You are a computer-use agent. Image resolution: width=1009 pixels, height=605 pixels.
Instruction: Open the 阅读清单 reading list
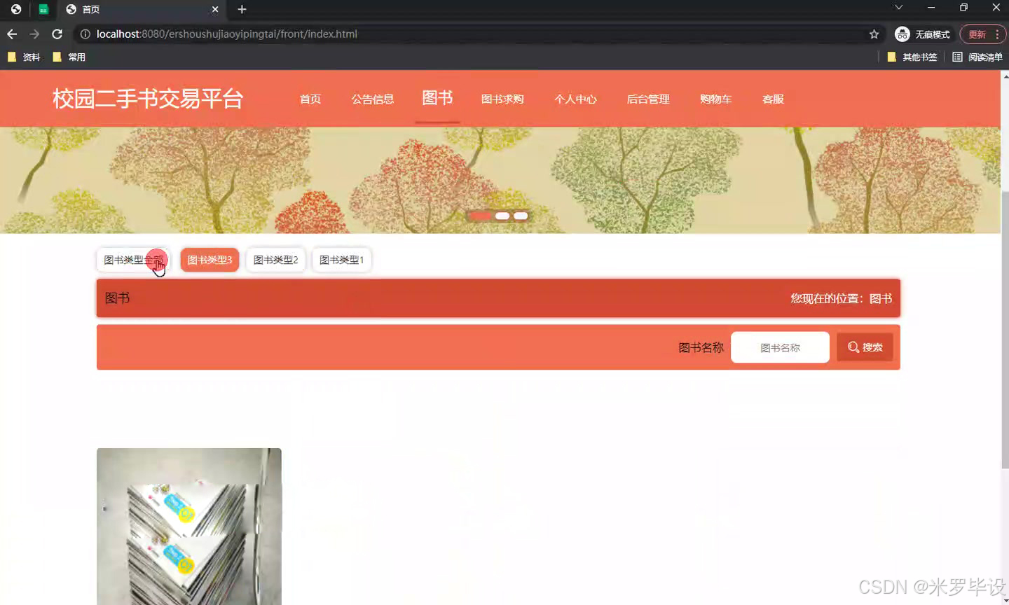(977, 57)
